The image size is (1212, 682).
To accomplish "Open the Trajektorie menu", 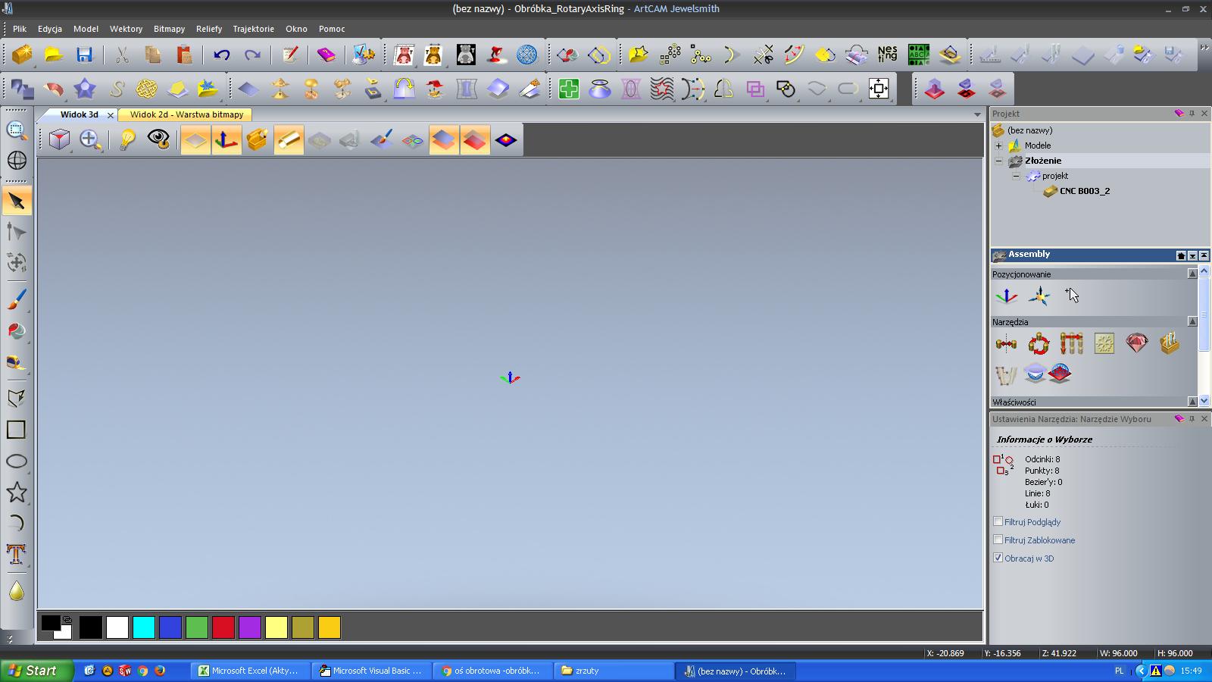I will click(x=254, y=29).
